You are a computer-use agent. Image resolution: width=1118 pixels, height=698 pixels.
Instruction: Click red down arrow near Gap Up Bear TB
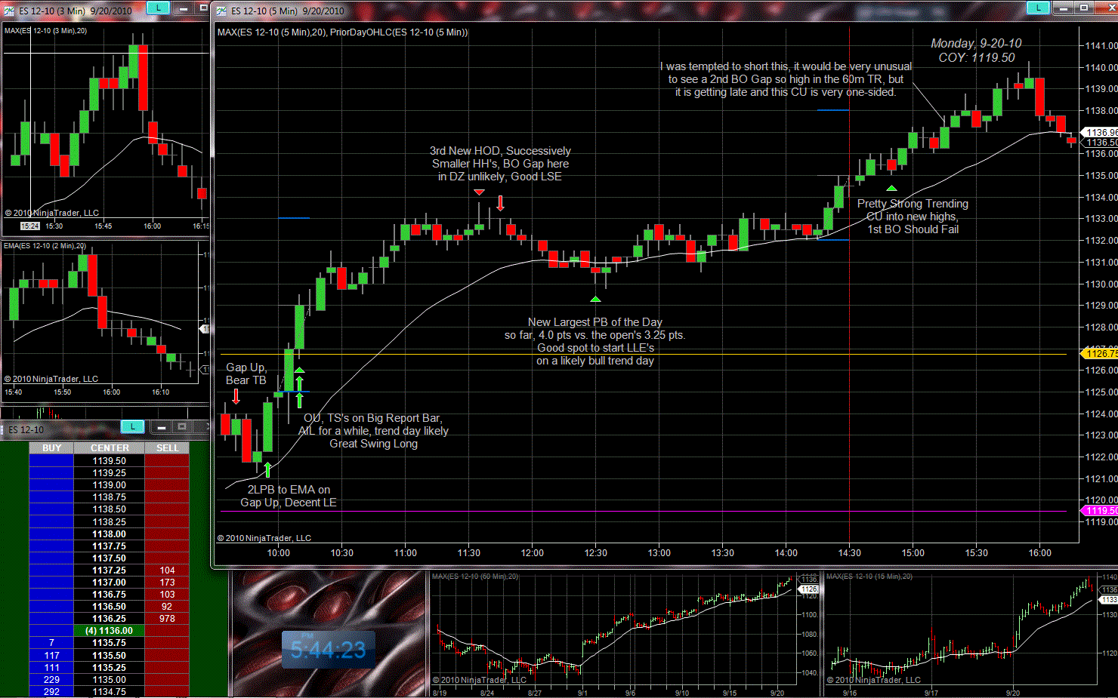coord(236,396)
